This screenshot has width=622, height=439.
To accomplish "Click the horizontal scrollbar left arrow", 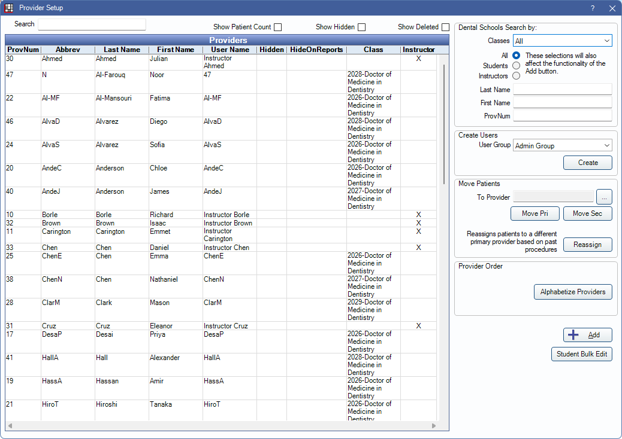I will pyautogui.click(x=10, y=426).
